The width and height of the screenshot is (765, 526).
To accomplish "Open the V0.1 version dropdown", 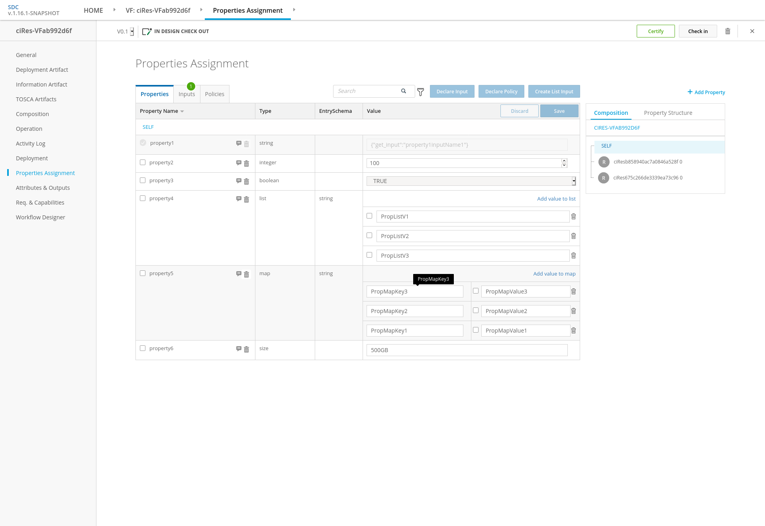I will click(x=132, y=32).
